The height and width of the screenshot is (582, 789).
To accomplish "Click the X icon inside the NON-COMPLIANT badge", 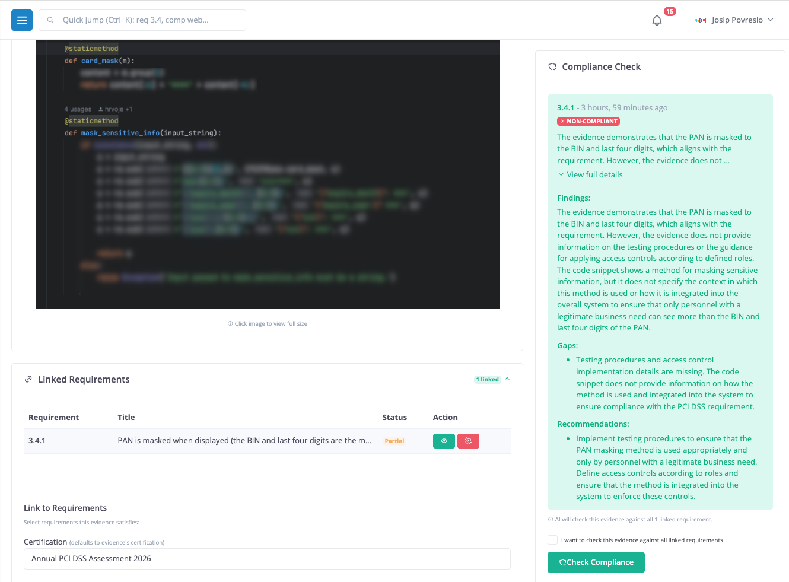I will pos(562,121).
